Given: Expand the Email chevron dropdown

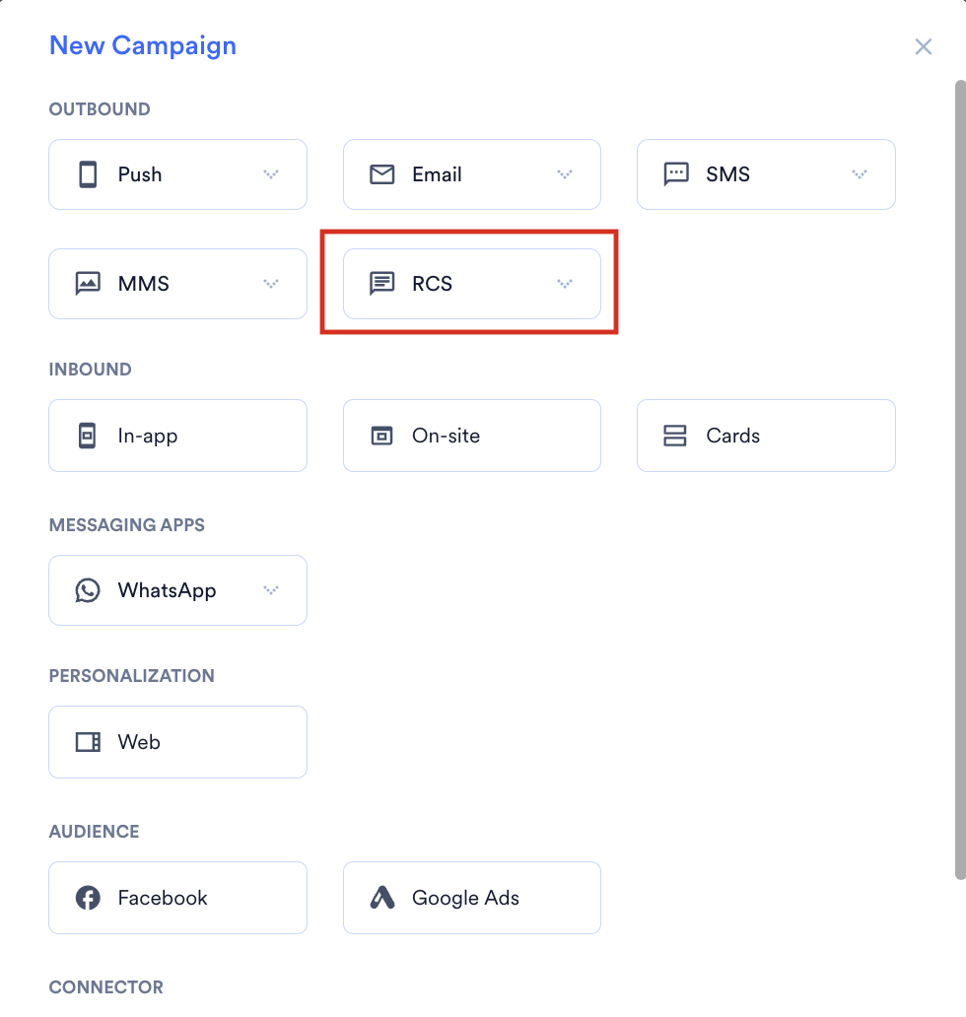Looking at the screenshot, I should click(x=565, y=174).
